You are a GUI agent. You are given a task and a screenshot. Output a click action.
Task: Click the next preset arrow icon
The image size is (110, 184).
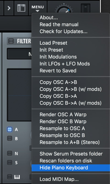[x=9, y=8]
